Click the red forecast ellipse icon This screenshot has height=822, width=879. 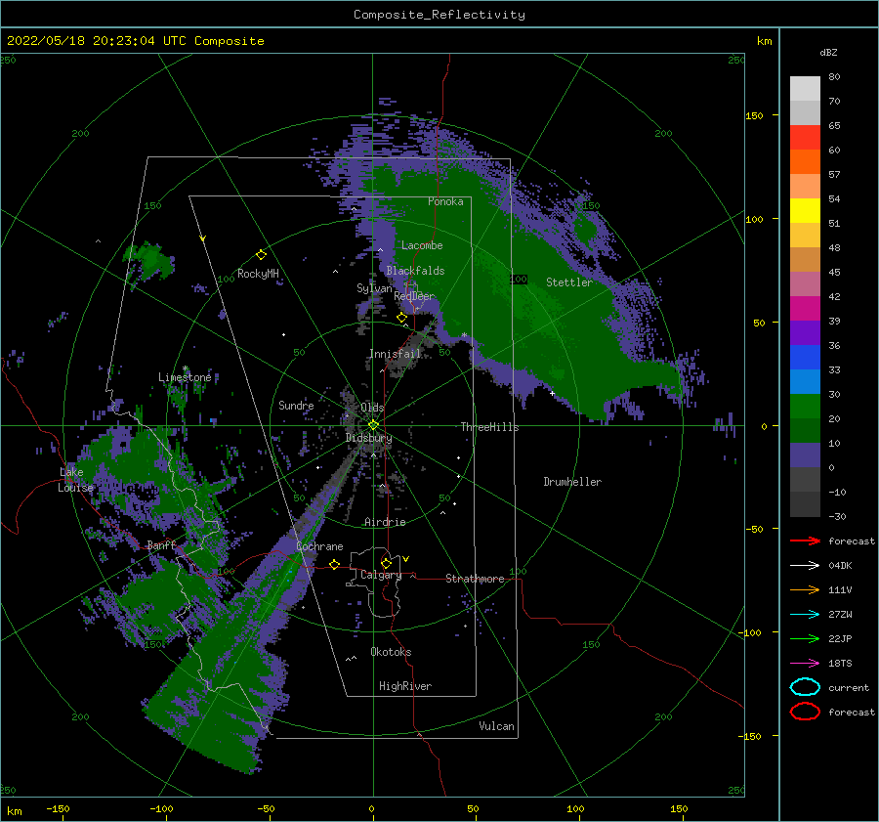pos(805,712)
